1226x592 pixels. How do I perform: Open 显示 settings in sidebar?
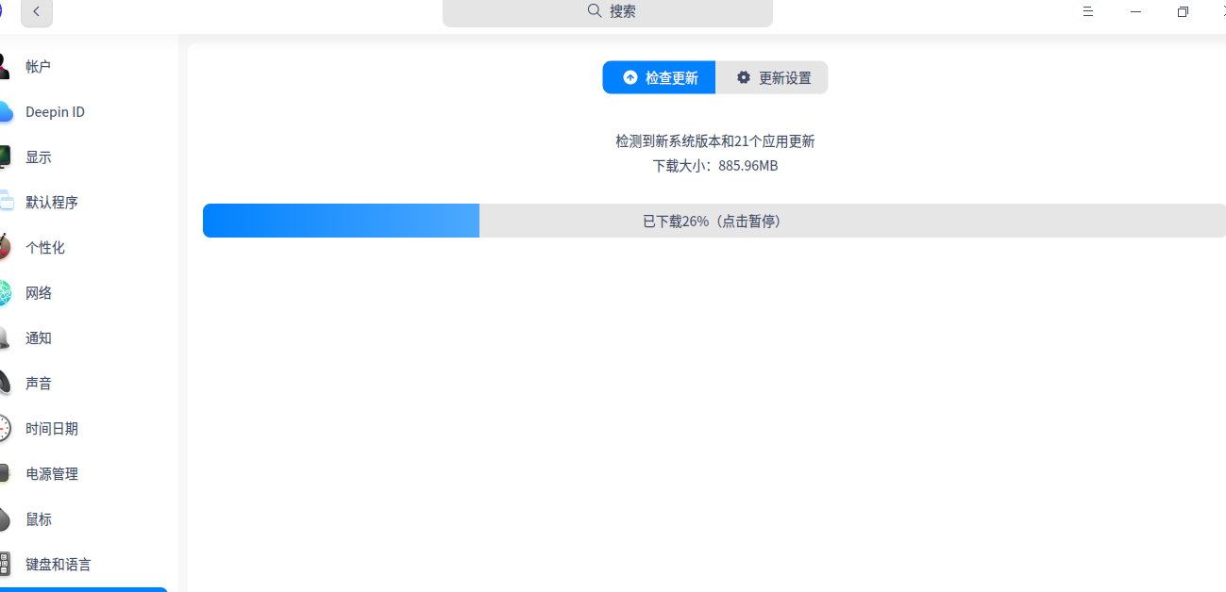click(83, 156)
